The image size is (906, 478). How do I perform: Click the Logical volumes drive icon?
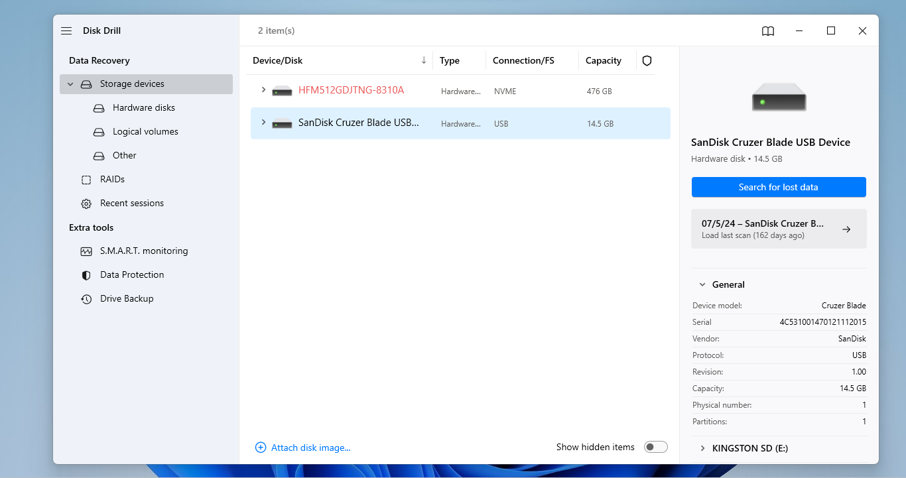(99, 132)
